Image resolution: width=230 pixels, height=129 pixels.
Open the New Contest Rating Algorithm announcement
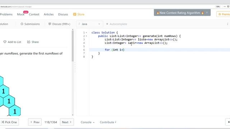tap(180, 13)
